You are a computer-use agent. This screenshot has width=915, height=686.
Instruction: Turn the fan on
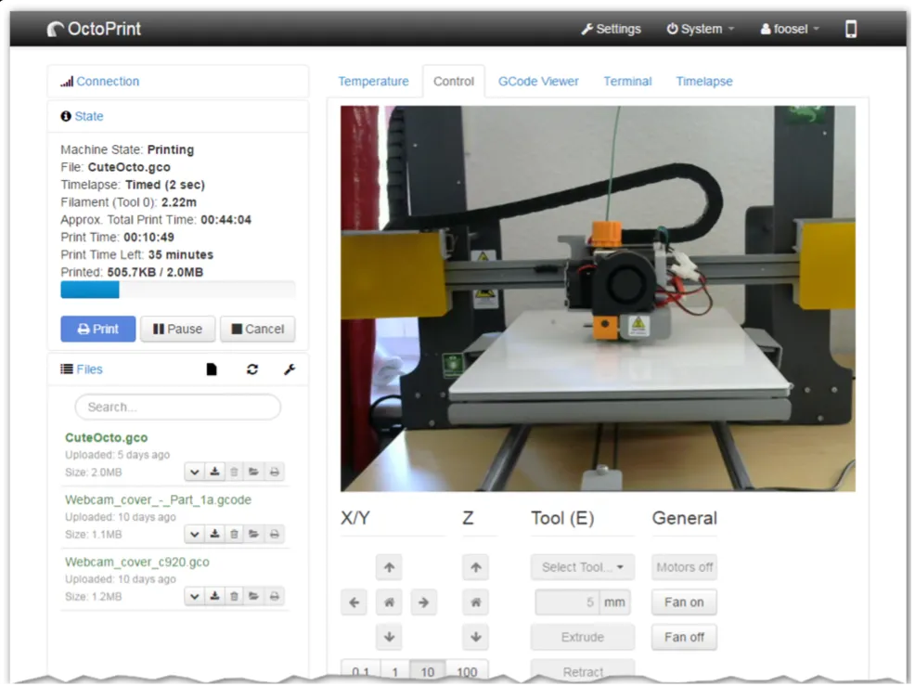pos(684,602)
